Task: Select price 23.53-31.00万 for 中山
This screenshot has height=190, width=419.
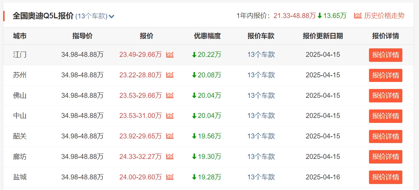Action: tap(141, 116)
